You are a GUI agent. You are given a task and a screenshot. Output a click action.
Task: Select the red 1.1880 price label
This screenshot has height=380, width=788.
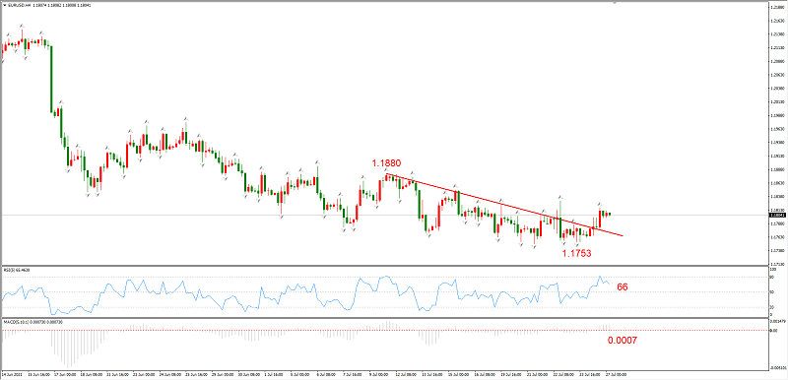(x=386, y=163)
